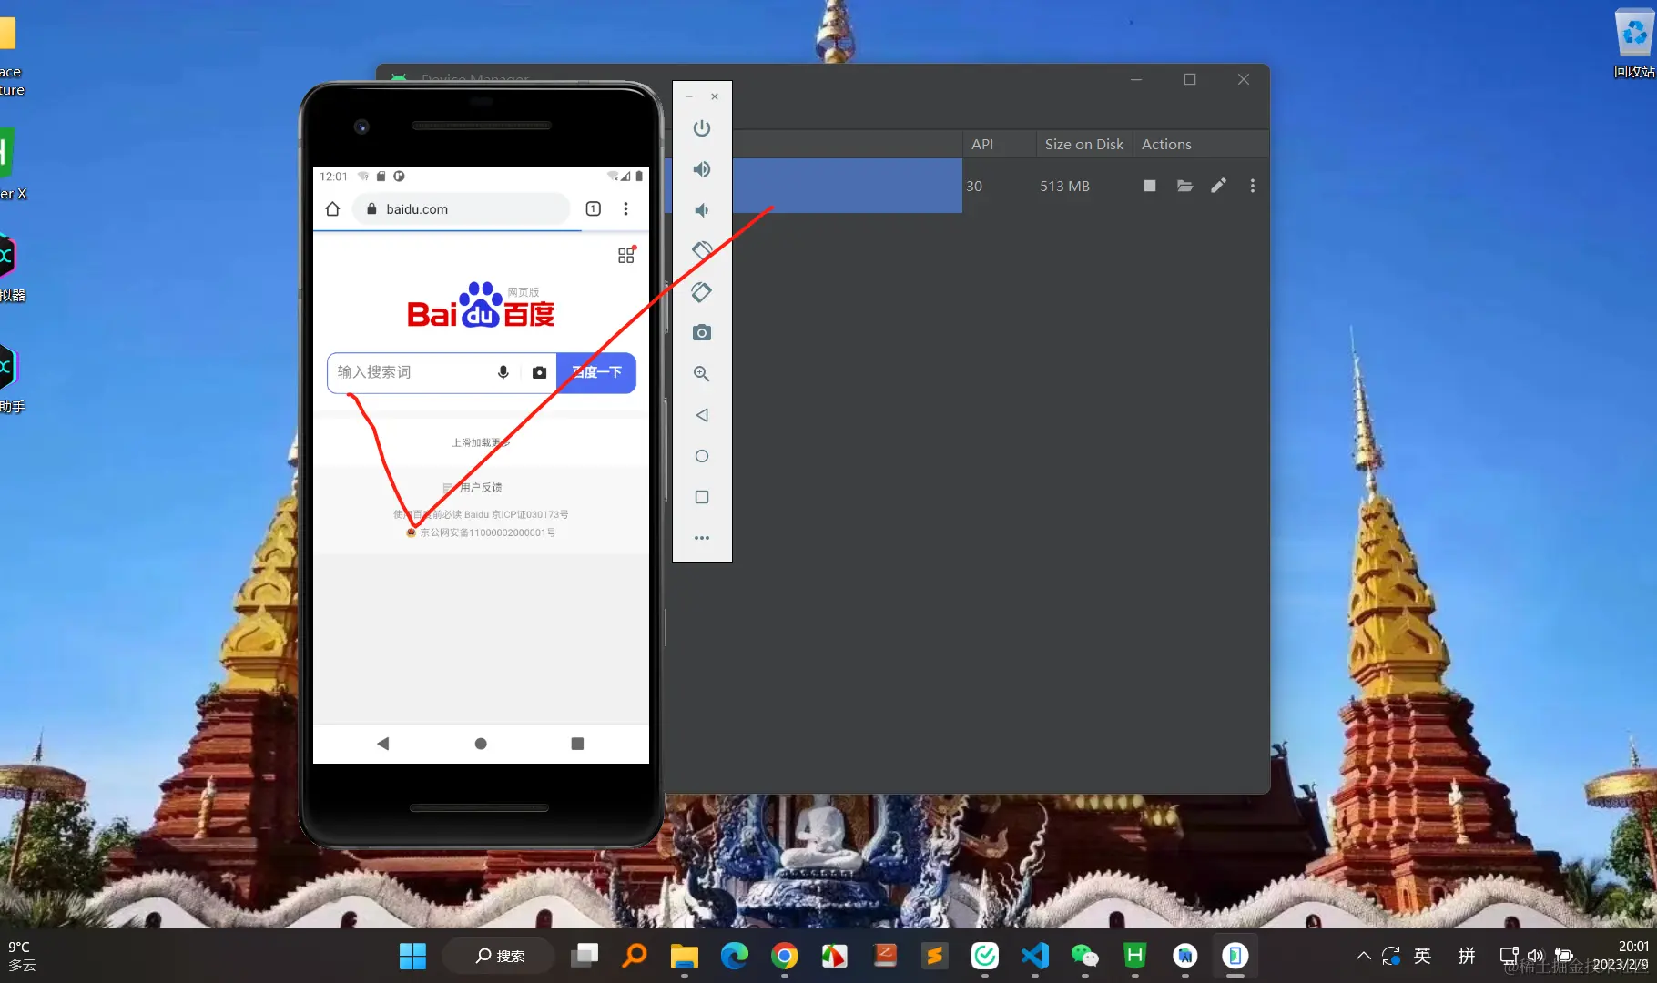
Task: Stop the running device in Device Manager
Action: (x=1150, y=186)
